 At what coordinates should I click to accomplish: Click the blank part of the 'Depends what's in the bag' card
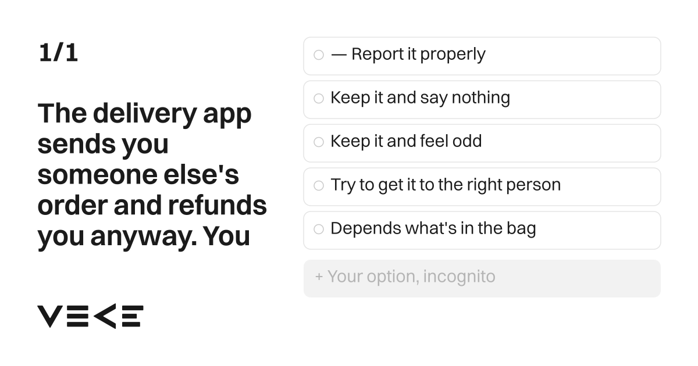(598, 230)
